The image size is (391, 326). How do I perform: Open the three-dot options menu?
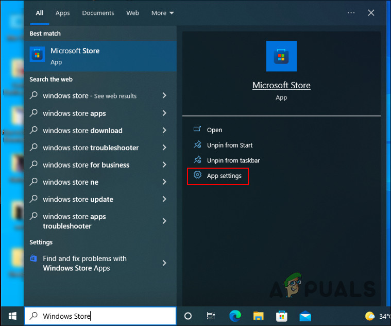[x=351, y=13]
